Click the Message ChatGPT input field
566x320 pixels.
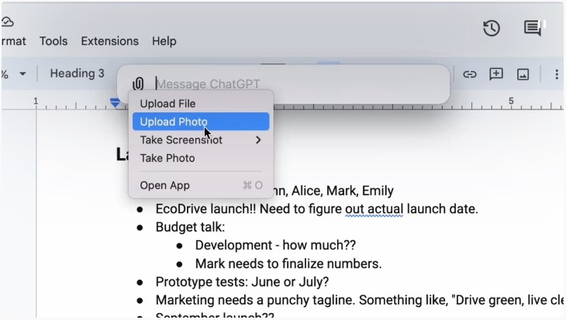click(x=295, y=84)
